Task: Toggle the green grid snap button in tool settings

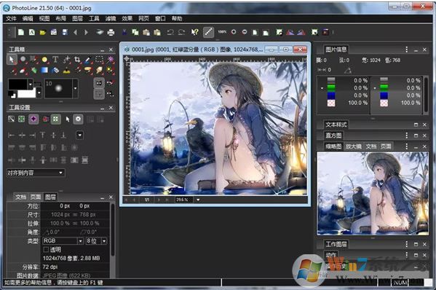Action: [x=55, y=119]
